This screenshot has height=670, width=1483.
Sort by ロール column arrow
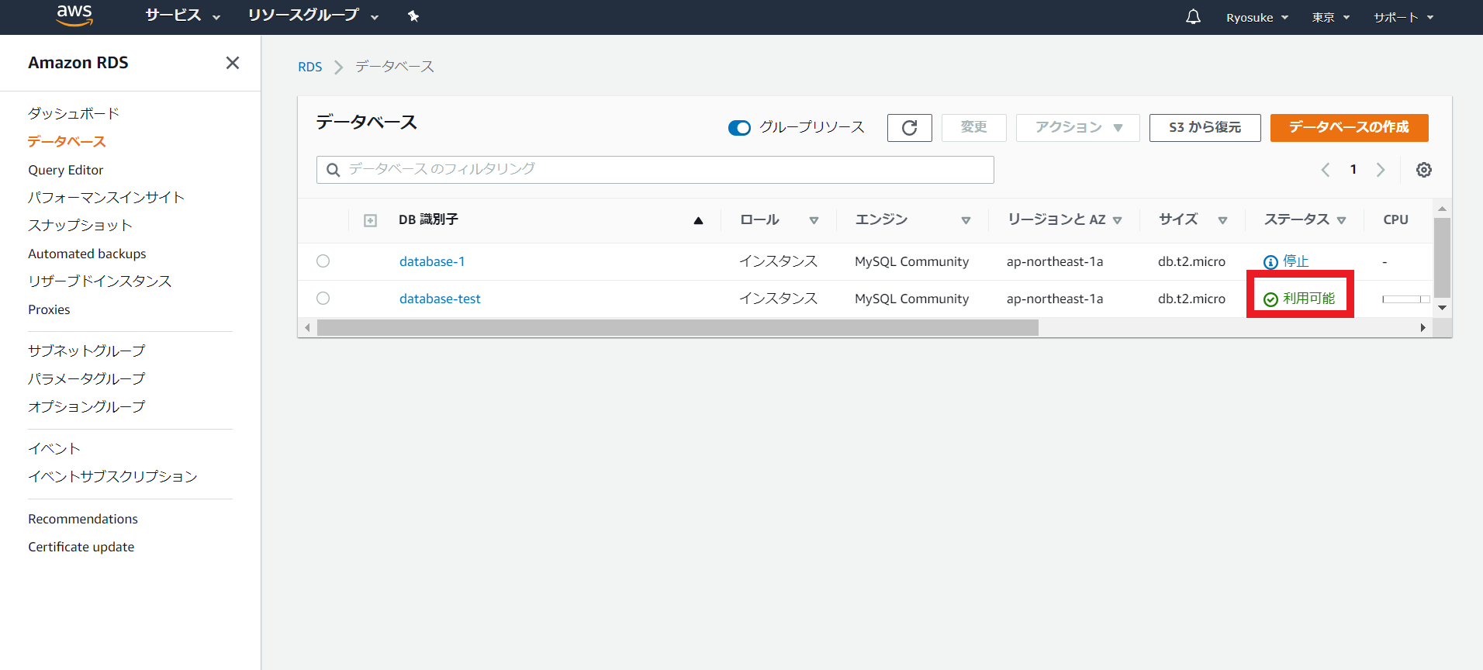click(814, 221)
